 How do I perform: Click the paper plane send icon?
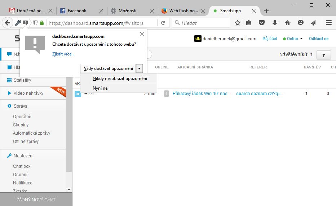313,23
